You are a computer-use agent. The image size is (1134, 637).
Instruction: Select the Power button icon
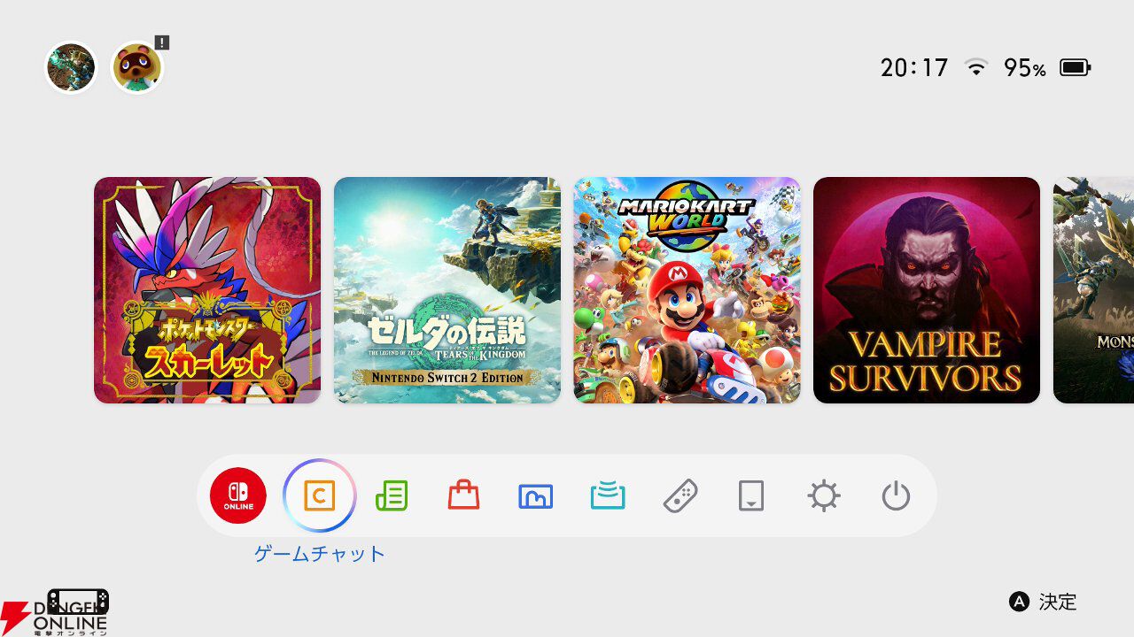point(896,496)
